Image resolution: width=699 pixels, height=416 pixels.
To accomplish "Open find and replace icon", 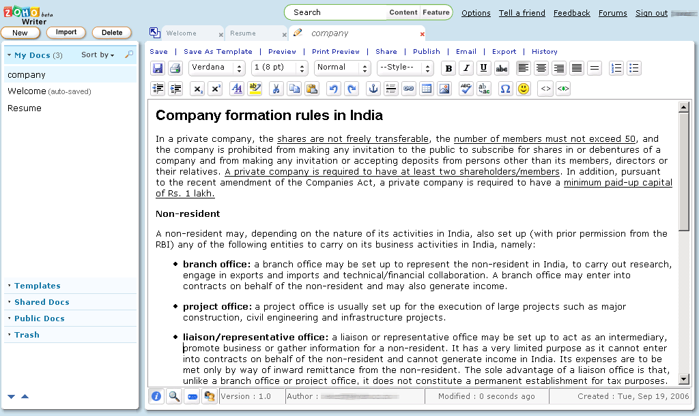I will [484, 89].
